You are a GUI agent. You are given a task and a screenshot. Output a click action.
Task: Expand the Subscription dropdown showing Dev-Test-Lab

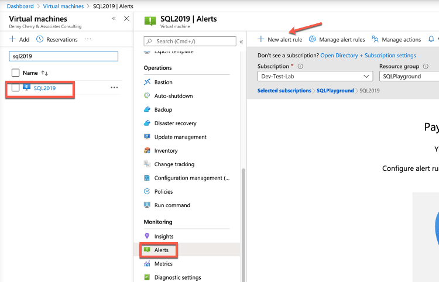314,77
